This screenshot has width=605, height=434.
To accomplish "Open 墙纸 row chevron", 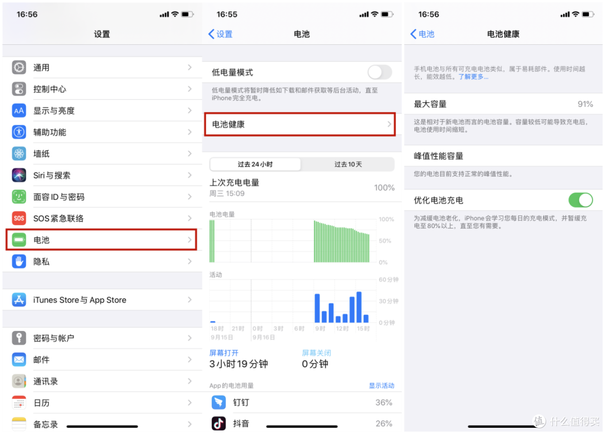I will click(189, 154).
